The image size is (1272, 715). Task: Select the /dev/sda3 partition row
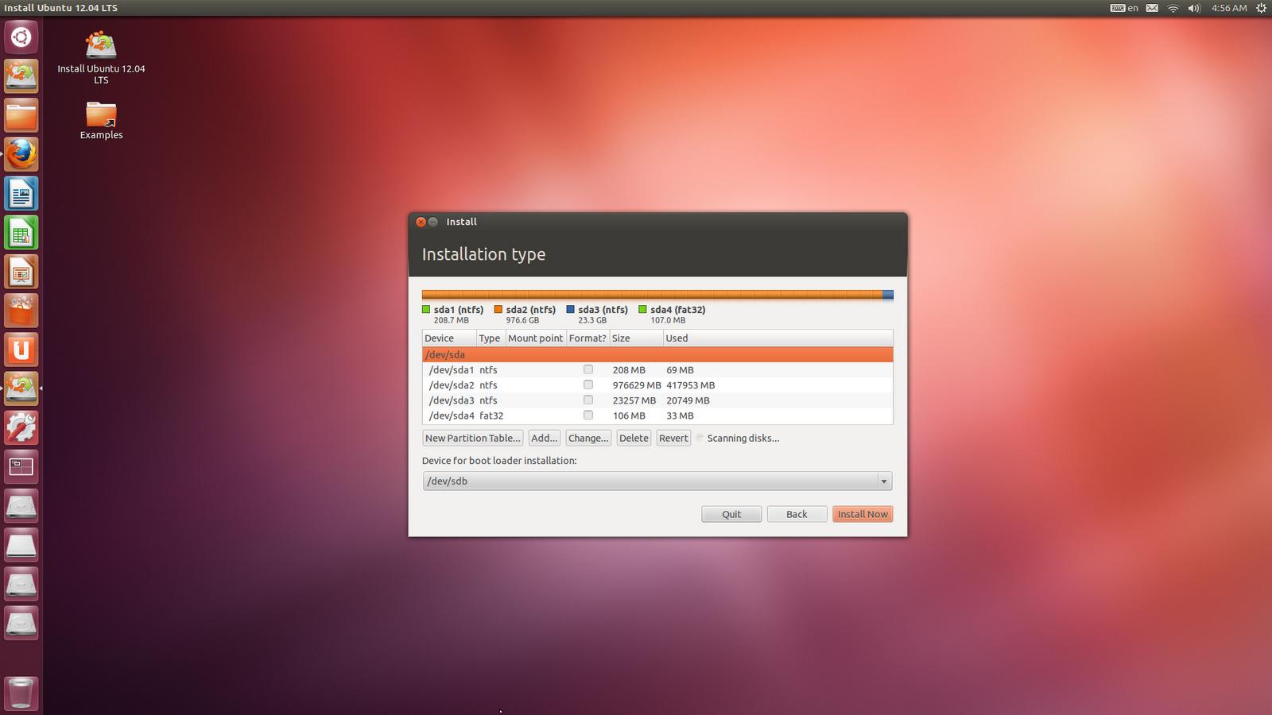coord(657,400)
